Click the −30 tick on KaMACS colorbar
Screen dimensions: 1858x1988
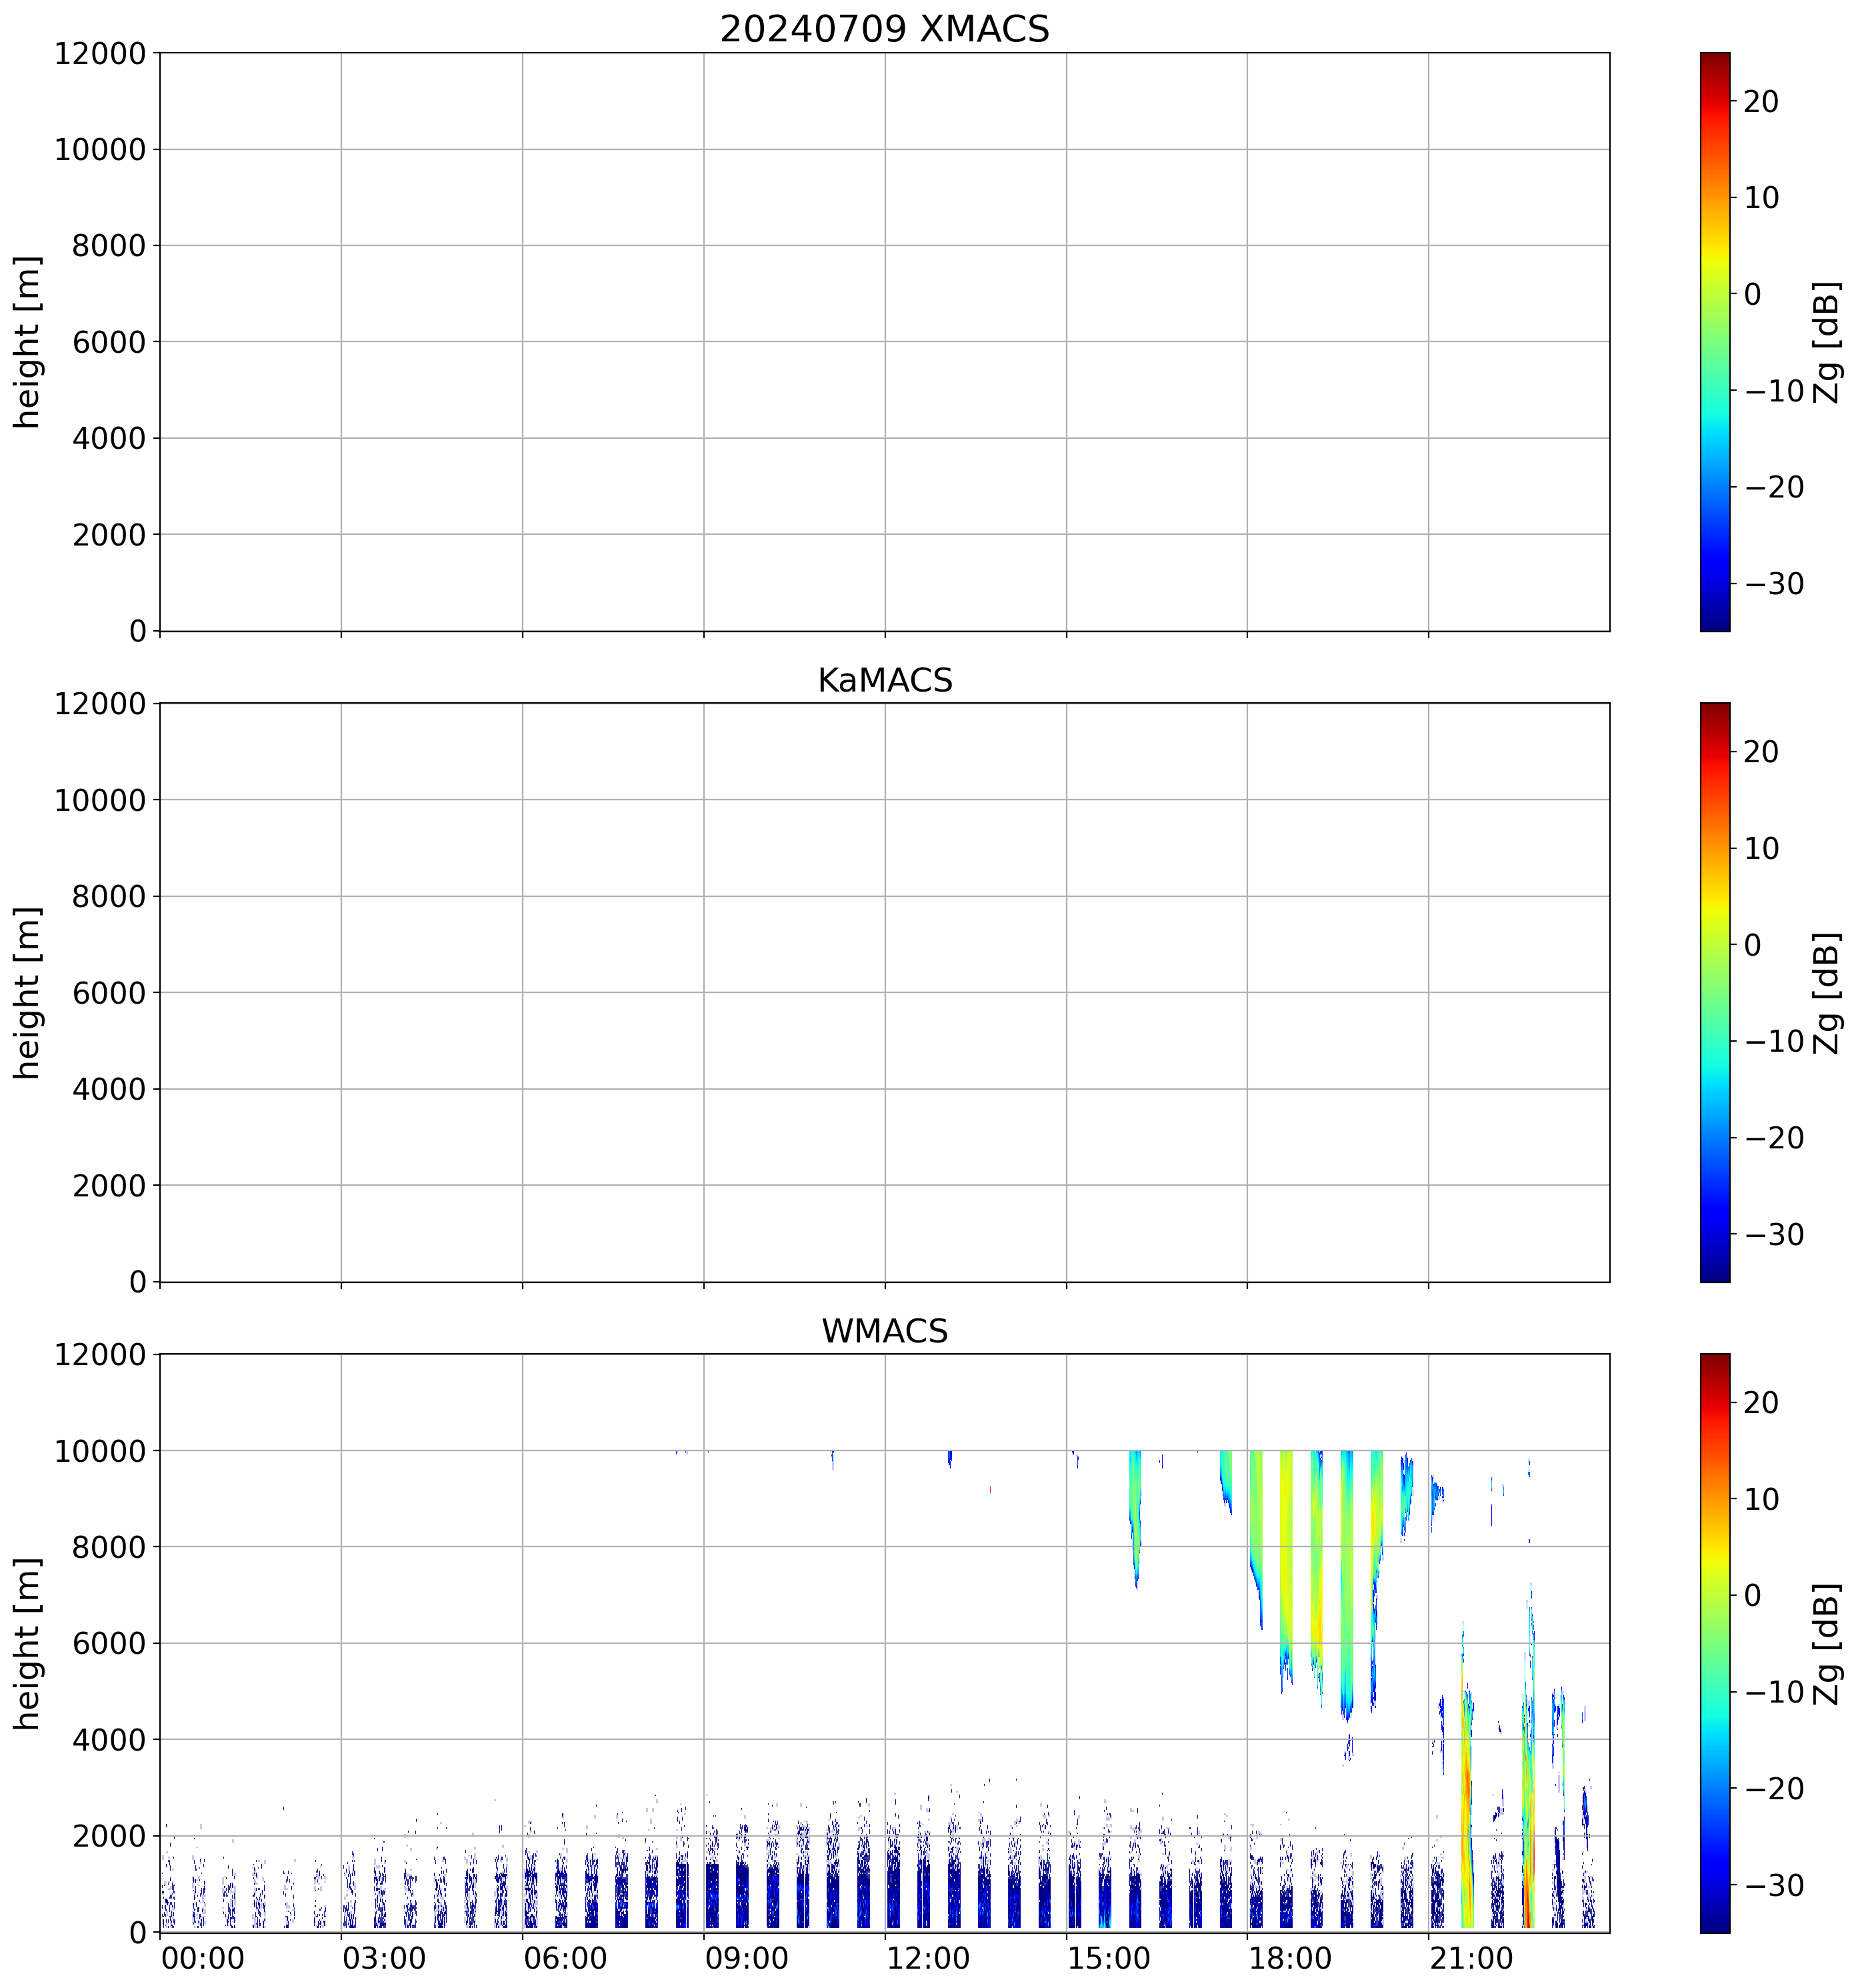[1774, 1234]
